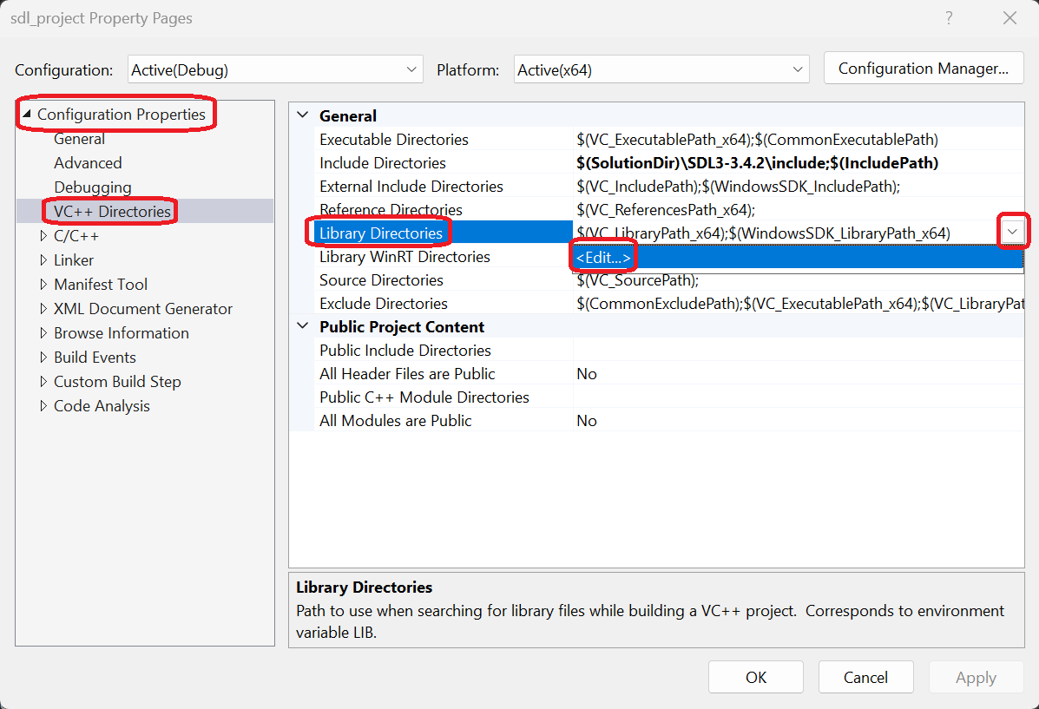Collapse the Public Project Content section
Screen dimensions: 1039x709
pos(302,326)
